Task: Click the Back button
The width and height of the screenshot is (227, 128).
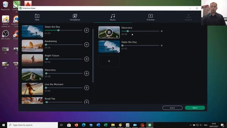Action: point(172,108)
